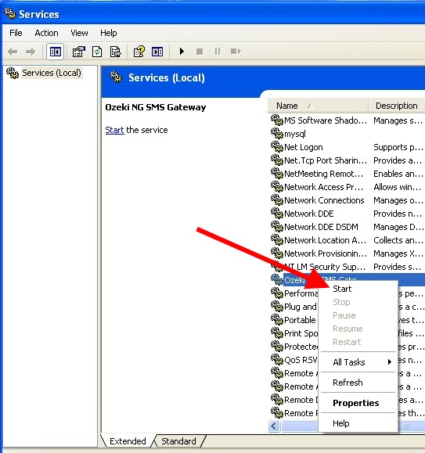Open the Action menu
The height and width of the screenshot is (453, 425).
click(46, 33)
